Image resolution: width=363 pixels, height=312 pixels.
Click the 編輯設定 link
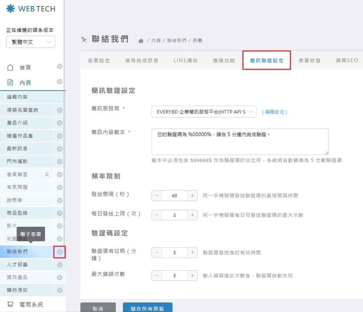pos(274,112)
